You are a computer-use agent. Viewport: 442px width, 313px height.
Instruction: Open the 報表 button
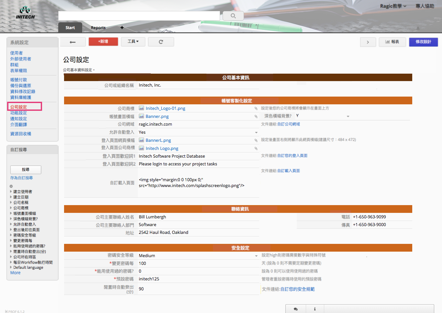click(392, 42)
